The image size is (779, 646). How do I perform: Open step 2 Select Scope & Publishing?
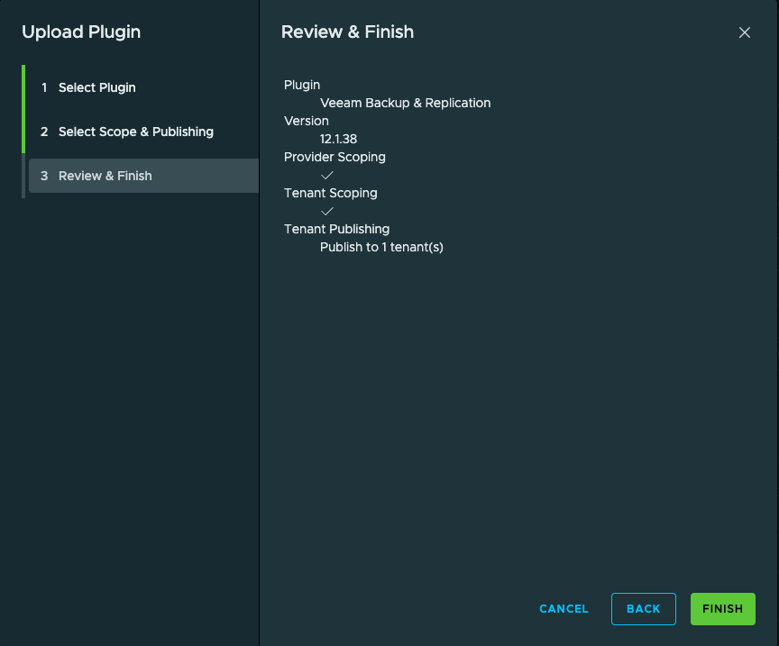tap(143, 132)
